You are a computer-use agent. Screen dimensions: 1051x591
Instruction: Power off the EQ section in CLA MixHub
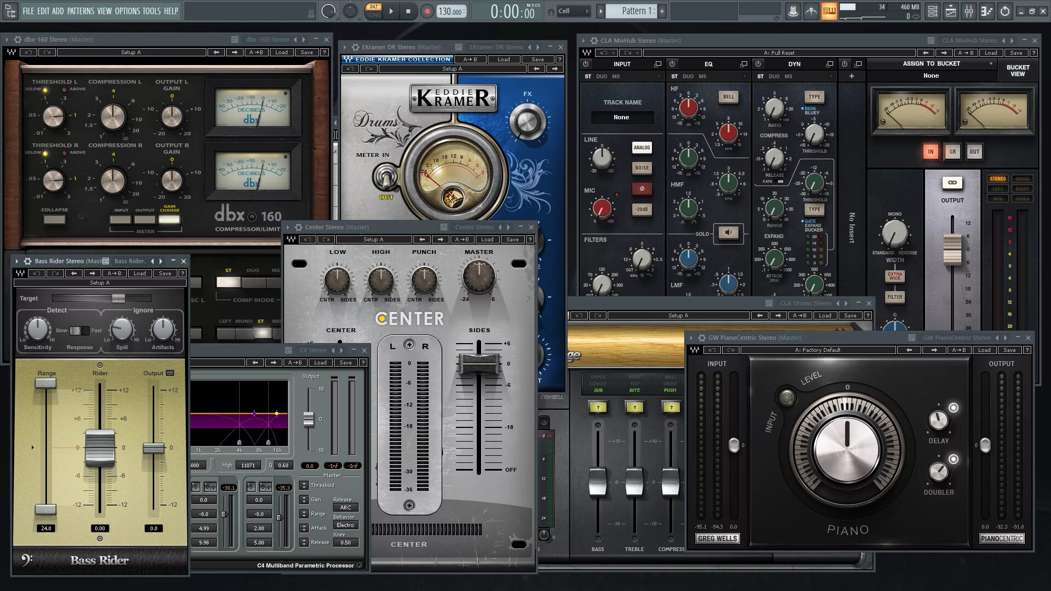(671, 64)
